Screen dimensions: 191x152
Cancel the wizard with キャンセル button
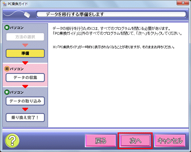170,141
